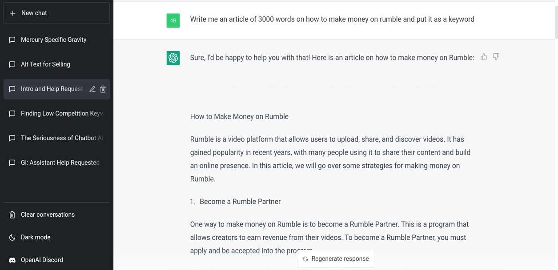
Task: Click Regenerate response button
Action: [336, 259]
